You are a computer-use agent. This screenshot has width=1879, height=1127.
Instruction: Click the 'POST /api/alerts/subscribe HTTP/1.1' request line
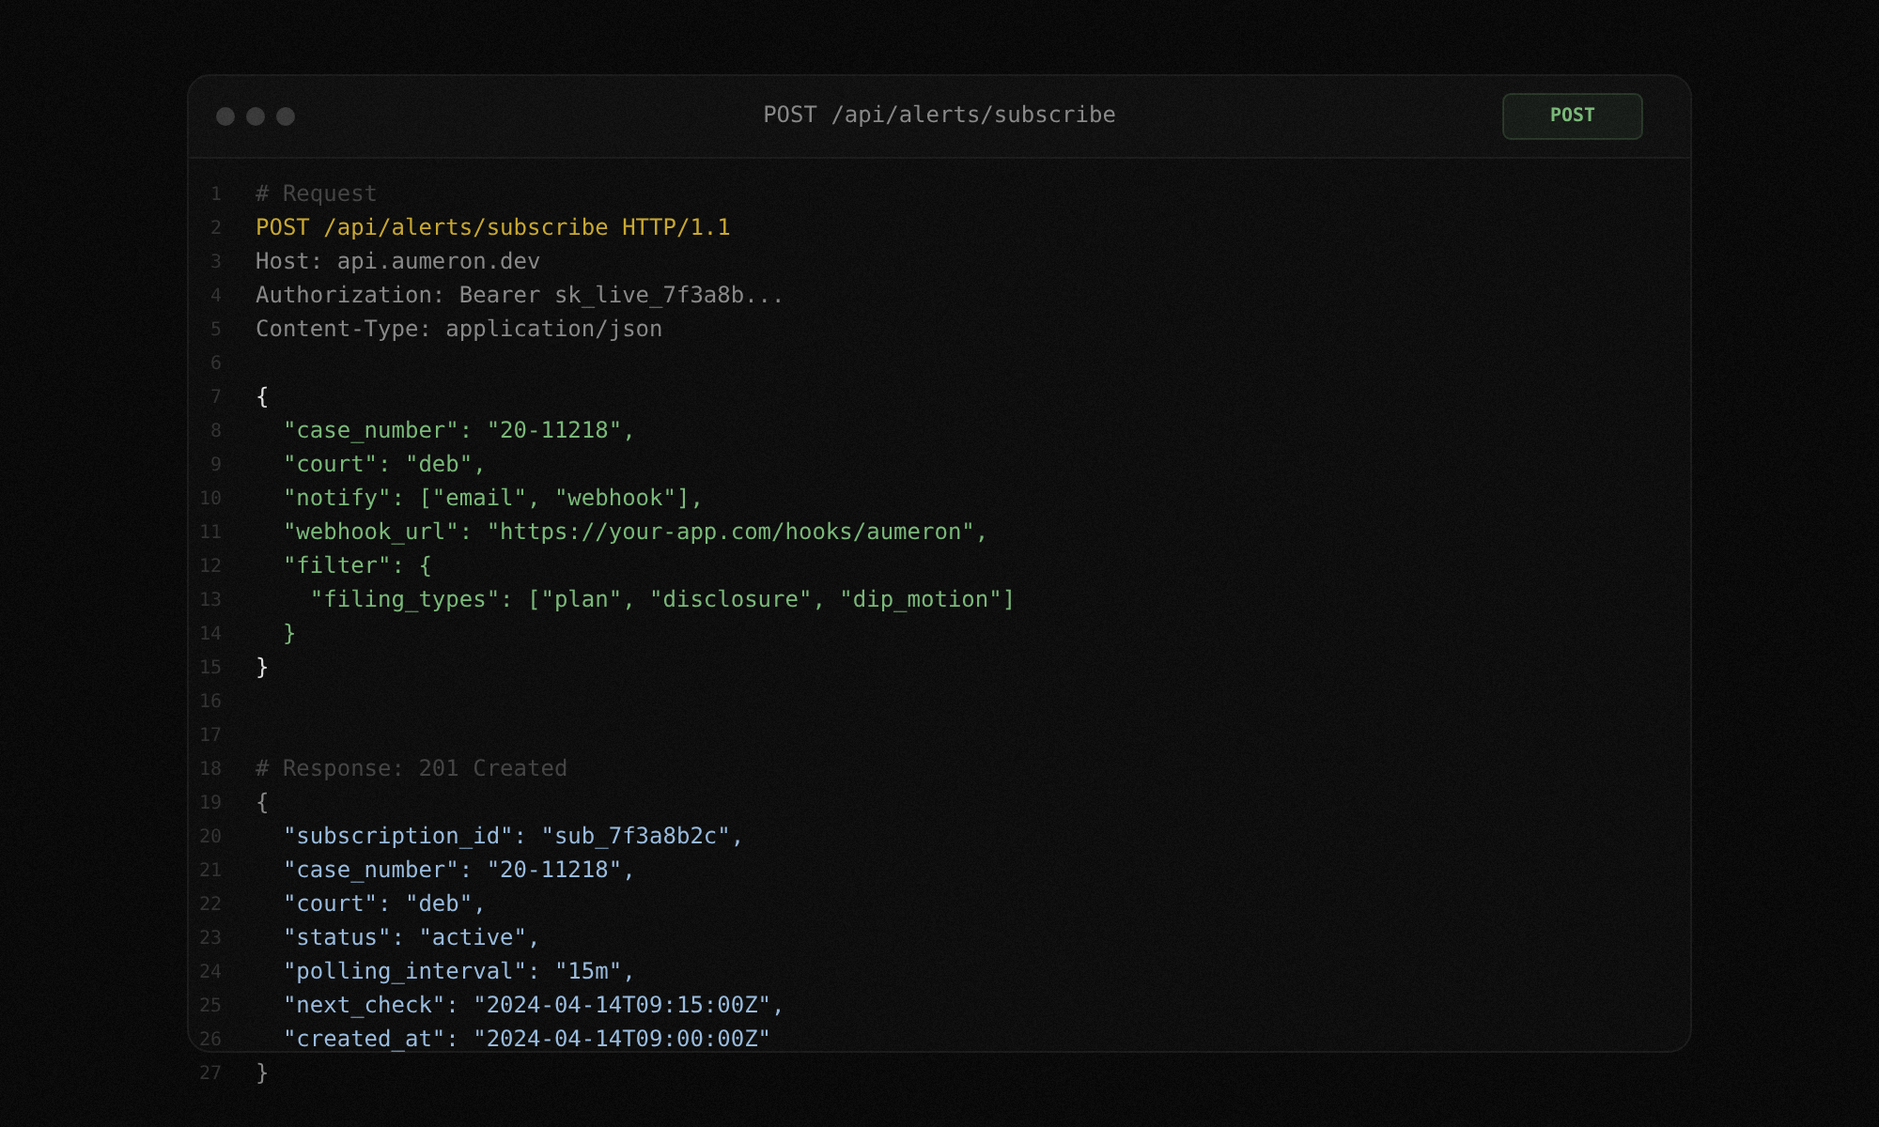pyautogui.click(x=492, y=227)
